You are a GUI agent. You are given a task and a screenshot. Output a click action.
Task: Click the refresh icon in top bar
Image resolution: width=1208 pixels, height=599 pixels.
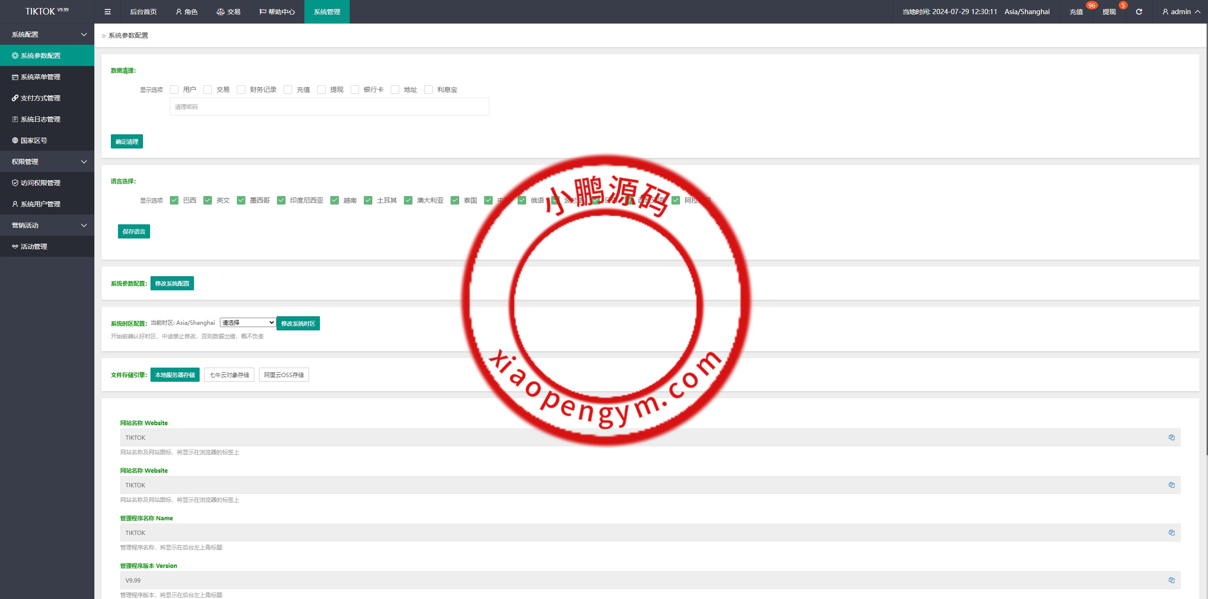coord(1139,12)
